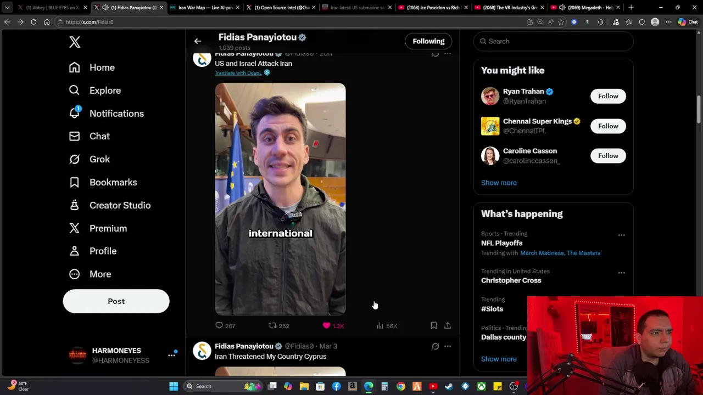Click into the X Search field
703x395 pixels.
pyautogui.click(x=554, y=41)
